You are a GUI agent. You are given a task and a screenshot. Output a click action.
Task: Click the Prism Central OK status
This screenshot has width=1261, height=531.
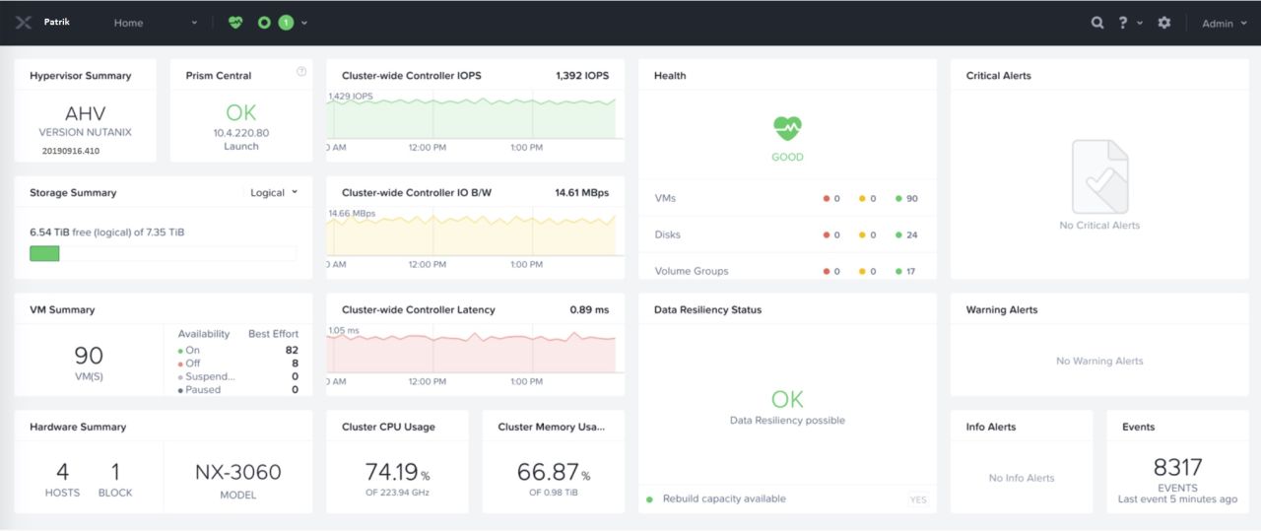point(241,113)
